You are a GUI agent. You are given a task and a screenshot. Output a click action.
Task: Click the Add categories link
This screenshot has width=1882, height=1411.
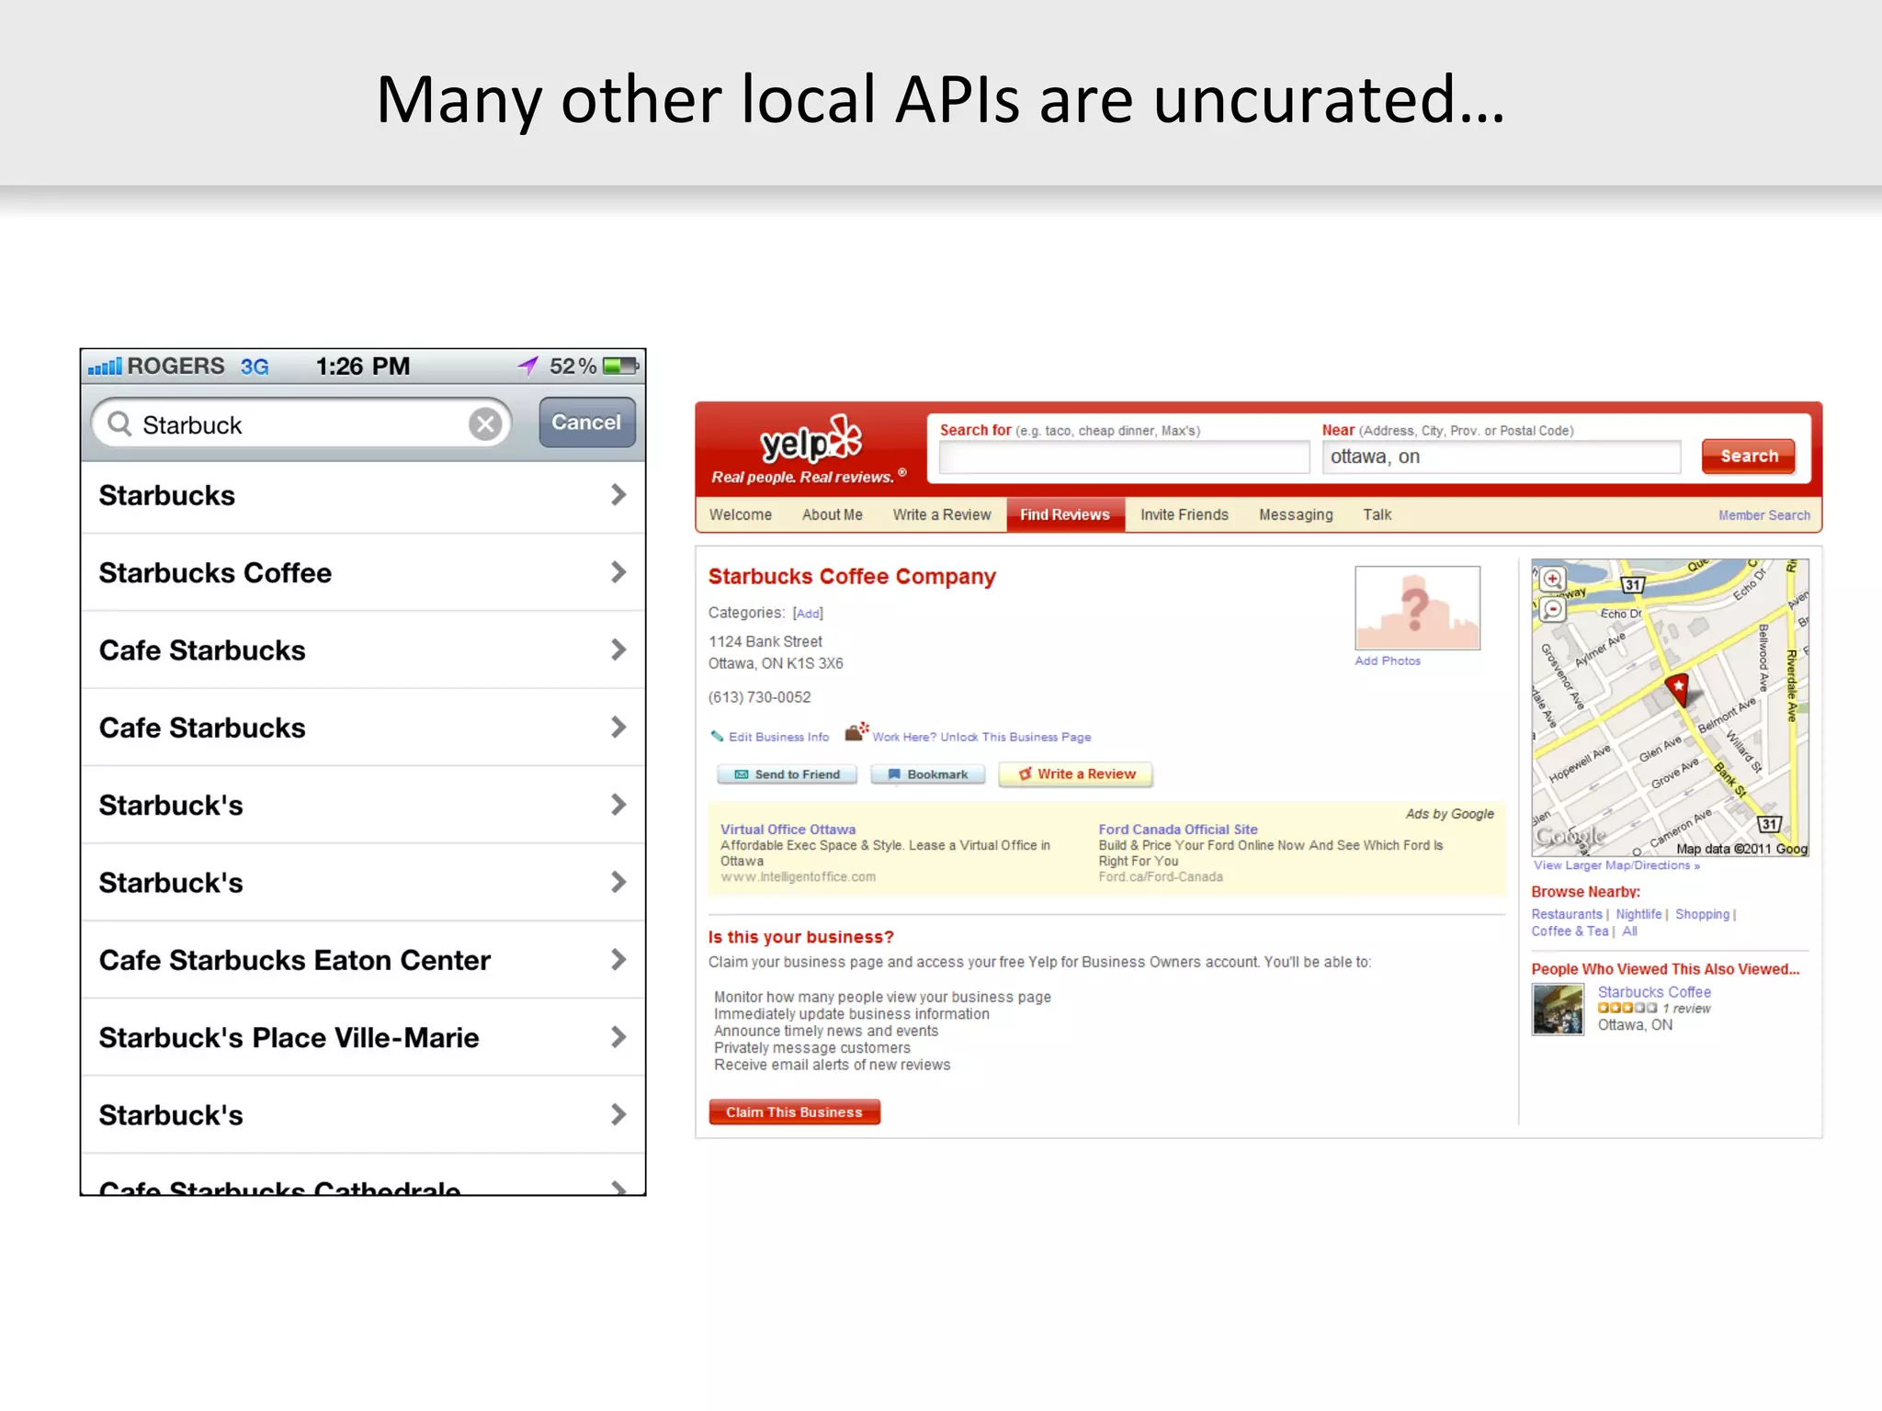click(808, 614)
